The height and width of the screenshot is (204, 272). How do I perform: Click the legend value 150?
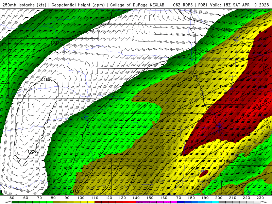point(150,198)
